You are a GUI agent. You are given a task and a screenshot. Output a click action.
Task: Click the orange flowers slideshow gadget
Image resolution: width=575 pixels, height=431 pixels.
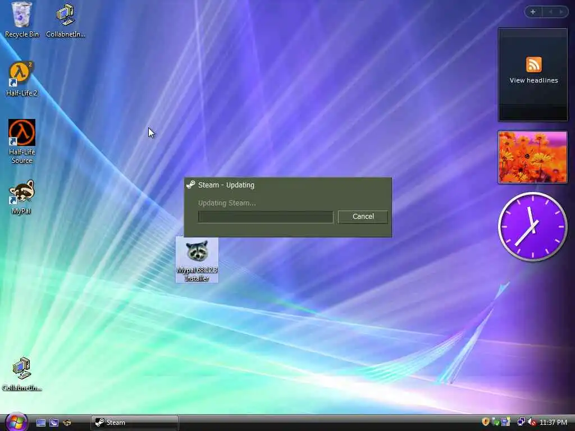(532, 157)
